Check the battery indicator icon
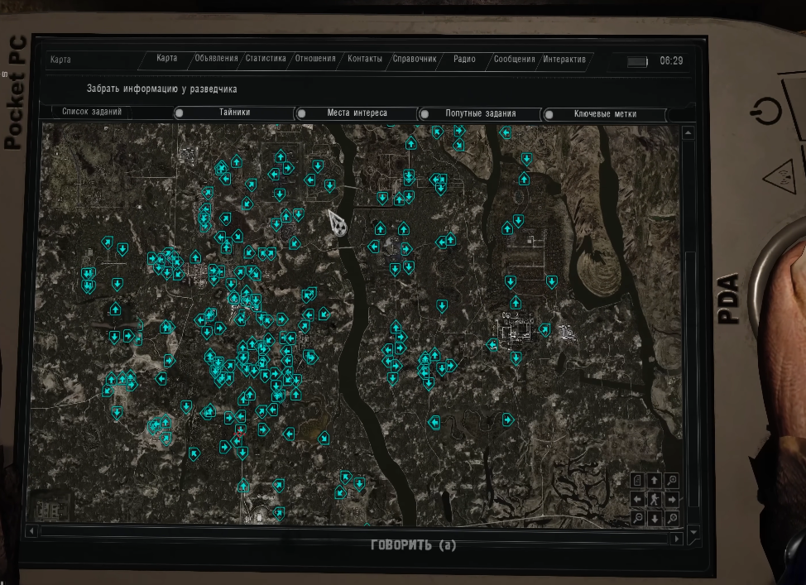 637,62
